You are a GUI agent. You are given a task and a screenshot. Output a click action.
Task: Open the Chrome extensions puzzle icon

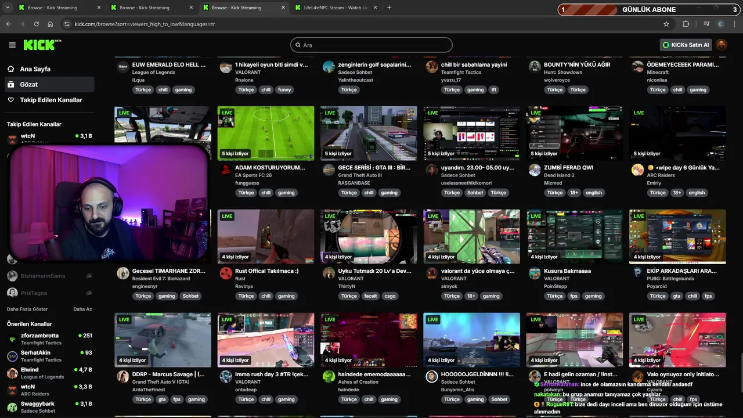click(x=686, y=24)
